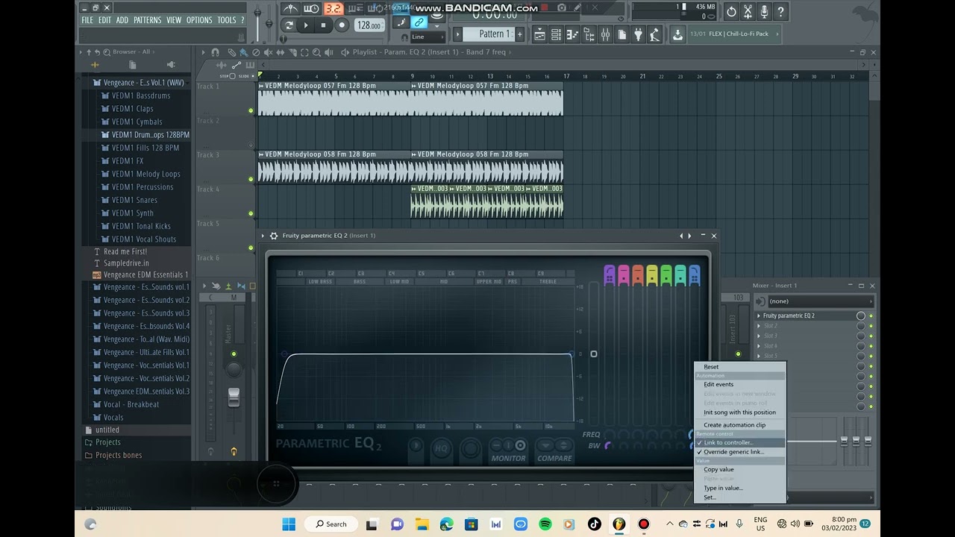The height and width of the screenshot is (537, 955).
Task: Open Windows Start button on taskbar
Action: pos(289,524)
